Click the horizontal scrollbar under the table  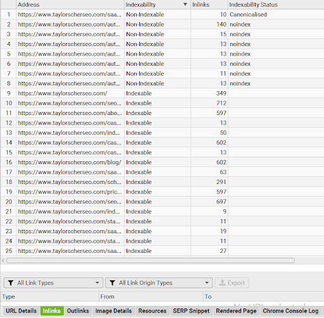point(151,260)
